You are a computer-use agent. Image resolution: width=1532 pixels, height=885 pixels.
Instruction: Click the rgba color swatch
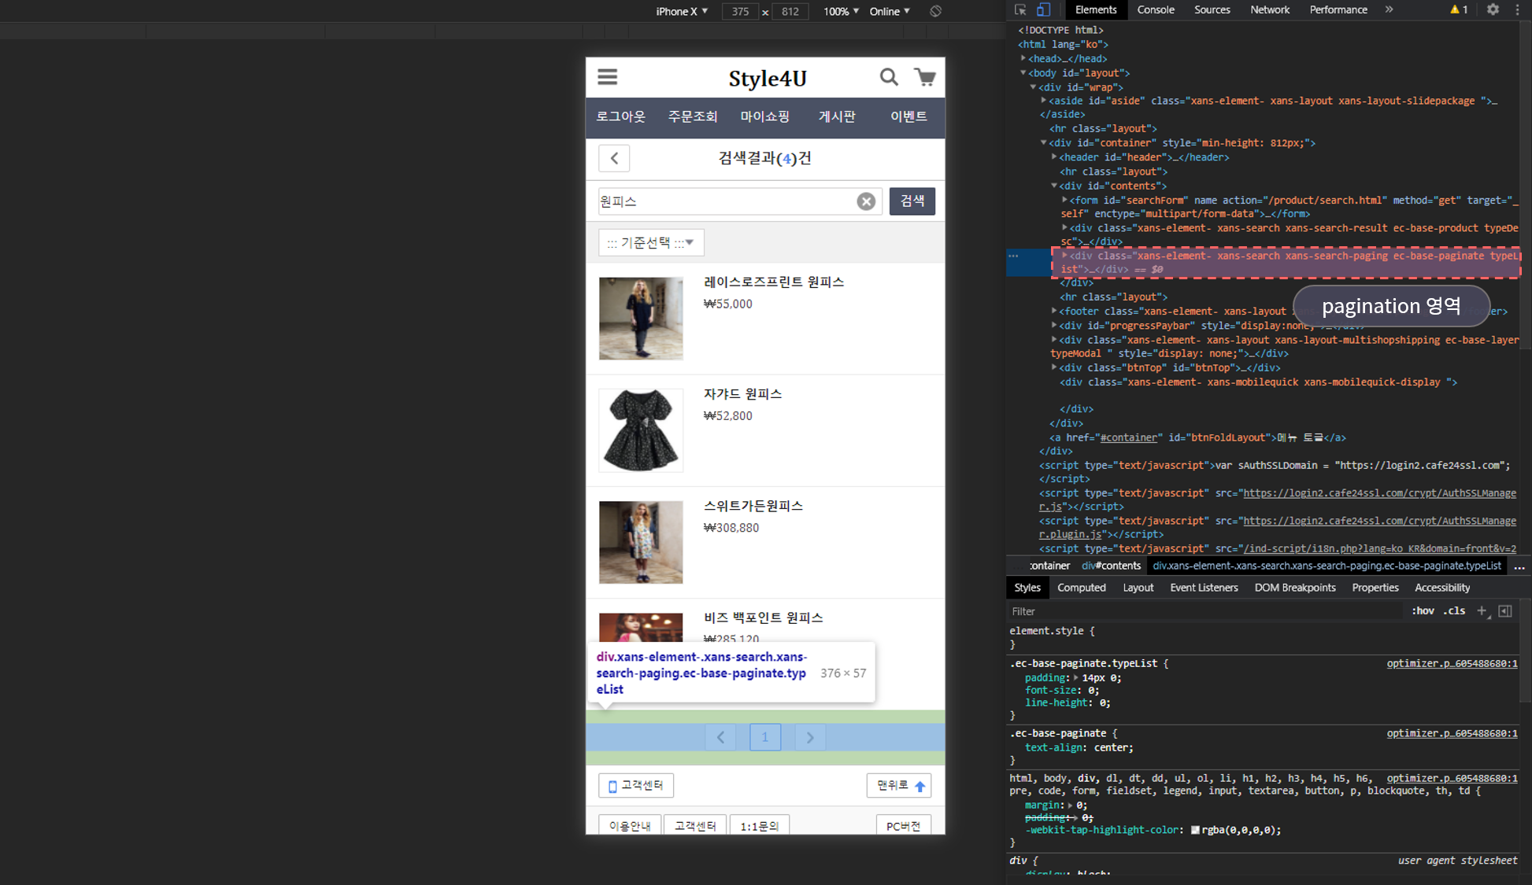pyautogui.click(x=1195, y=830)
